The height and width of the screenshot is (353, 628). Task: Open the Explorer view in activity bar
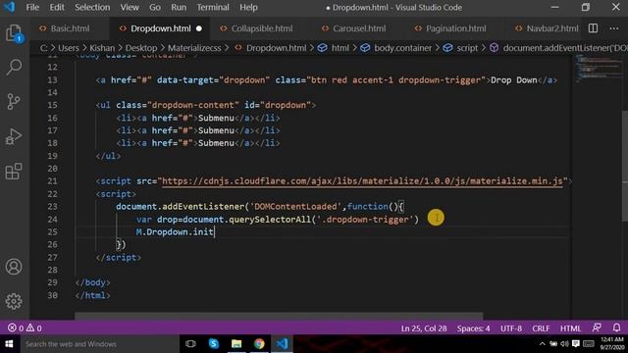coord(14,32)
